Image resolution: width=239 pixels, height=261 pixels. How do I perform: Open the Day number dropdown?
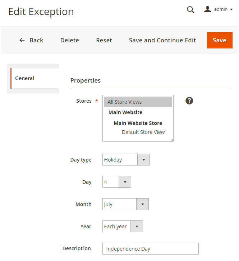pyautogui.click(x=116, y=182)
